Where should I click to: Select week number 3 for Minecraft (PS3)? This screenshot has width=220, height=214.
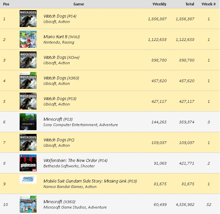[208, 122]
